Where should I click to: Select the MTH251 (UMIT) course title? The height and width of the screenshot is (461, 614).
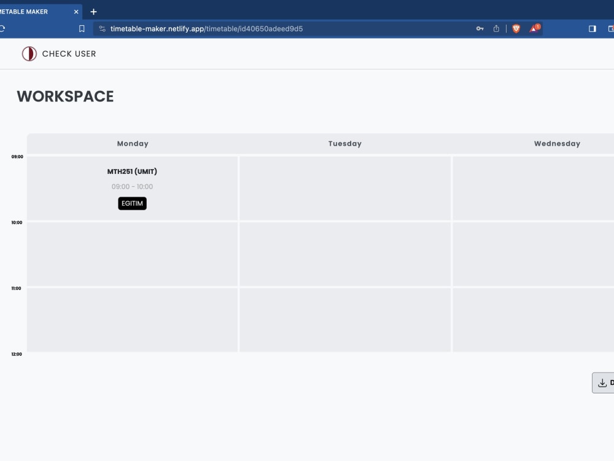click(x=132, y=171)
